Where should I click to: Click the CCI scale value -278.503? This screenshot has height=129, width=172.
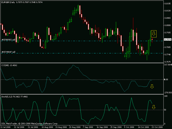coord(168,93)
